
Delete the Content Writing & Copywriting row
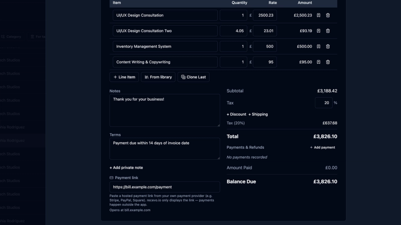tap(328, 62)
